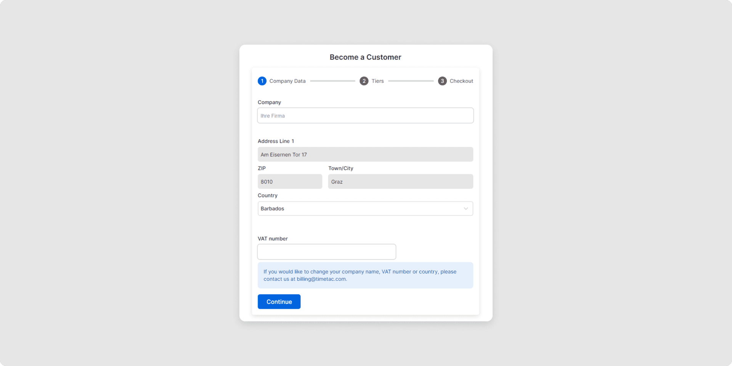Select the Company Data step label
This screenshot has height=366, width=732.
[287, 81]
